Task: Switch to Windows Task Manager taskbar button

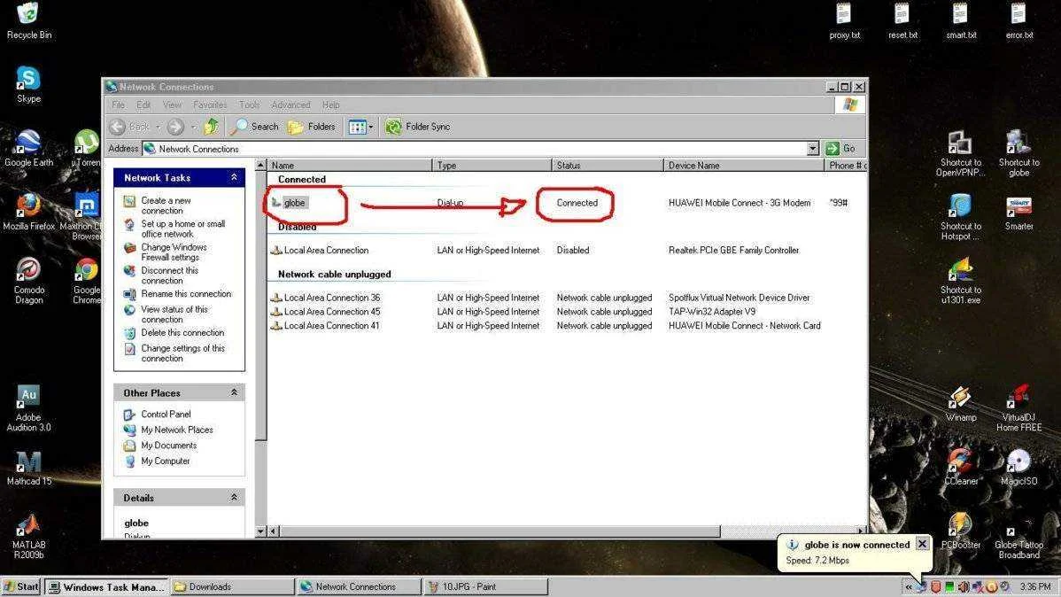Action: (x=106, y=587)
